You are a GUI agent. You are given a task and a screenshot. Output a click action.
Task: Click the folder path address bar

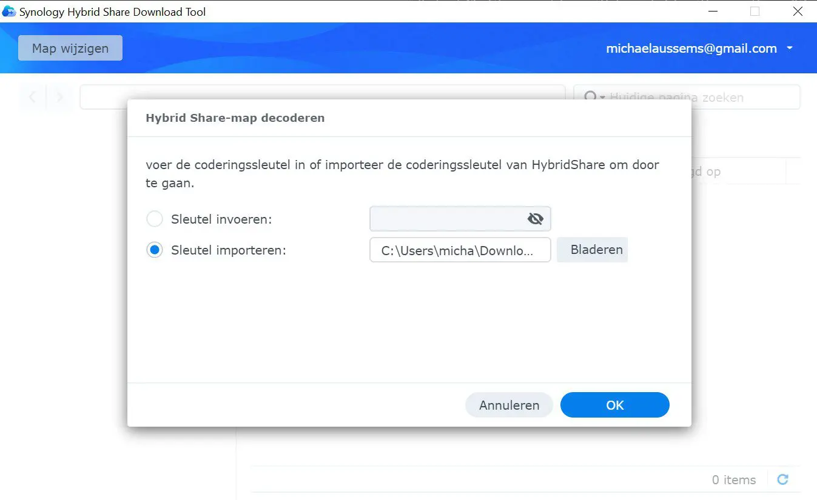[323, 97]
